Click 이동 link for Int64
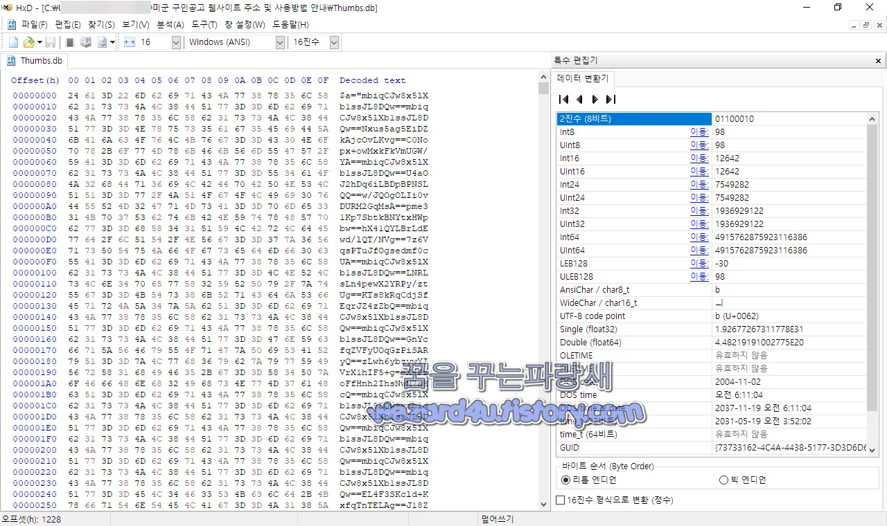The image size is (887, 526). pos(699,237)
